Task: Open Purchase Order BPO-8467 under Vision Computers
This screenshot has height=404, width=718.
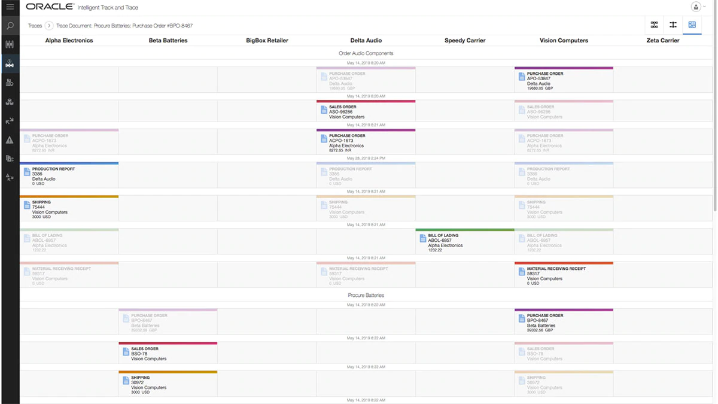Action: (564, 322)
